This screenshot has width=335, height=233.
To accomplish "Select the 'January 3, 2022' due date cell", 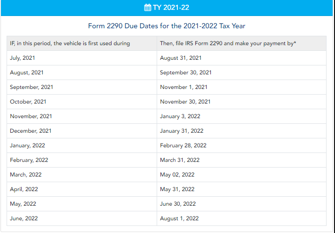I will click(x=241, y=116).
